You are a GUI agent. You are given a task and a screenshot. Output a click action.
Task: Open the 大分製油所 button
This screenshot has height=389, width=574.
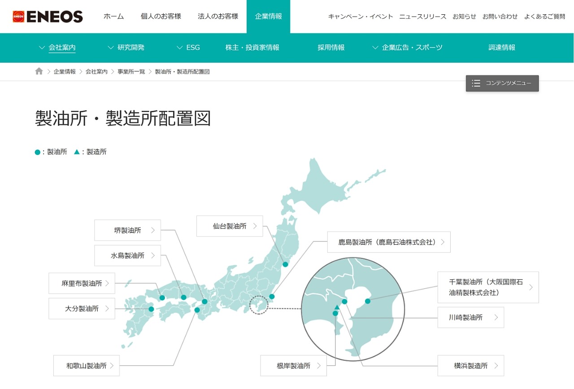82,309
